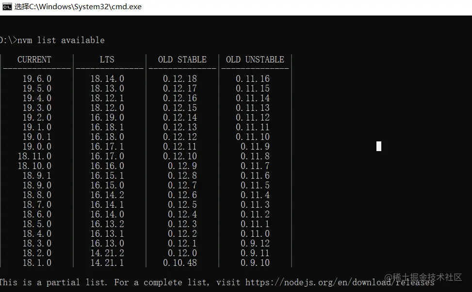The image size is (472, 292).
Task: Click old stable version 0.12.3
Action: tap(182, 224)
